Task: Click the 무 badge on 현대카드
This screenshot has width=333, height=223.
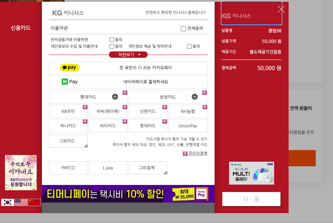Action: [x=125, y=93]
